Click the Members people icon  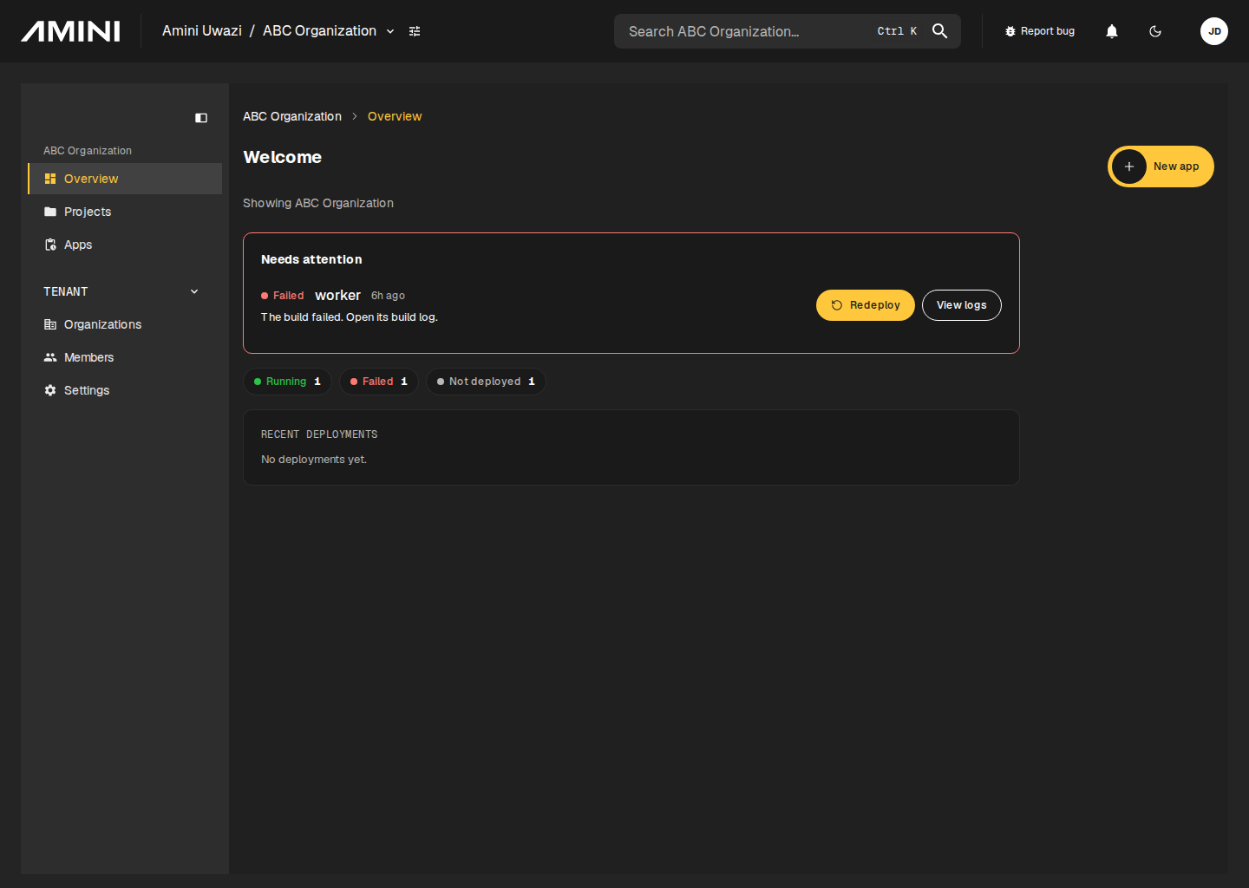click(50, 357)
